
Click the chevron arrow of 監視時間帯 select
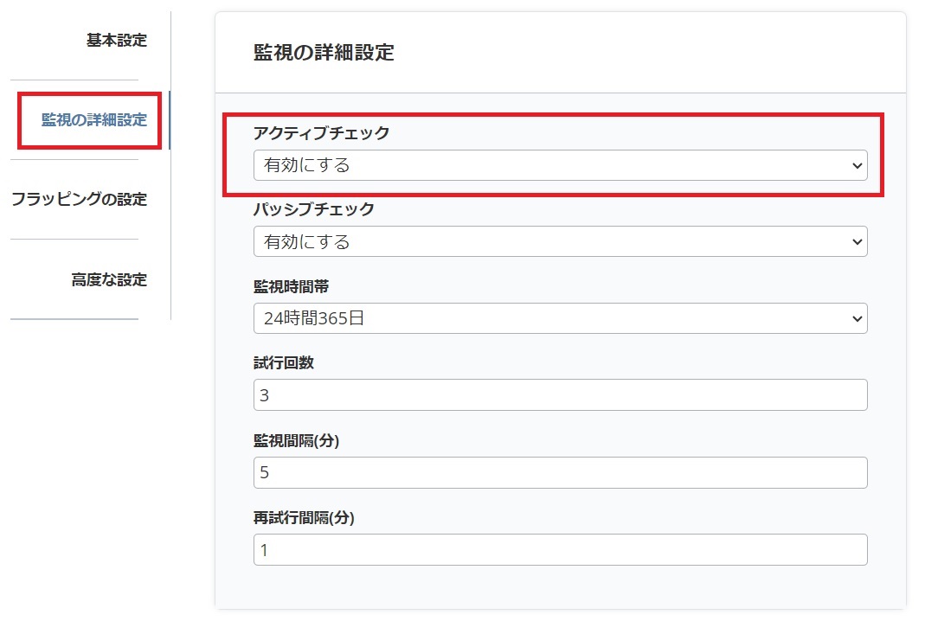[857, 318]
